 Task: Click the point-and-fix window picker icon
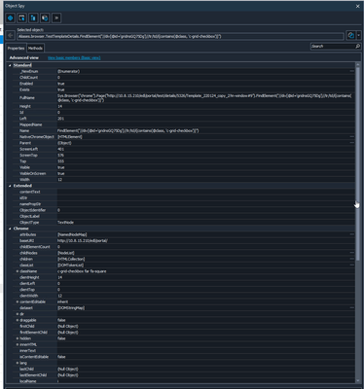21,18
